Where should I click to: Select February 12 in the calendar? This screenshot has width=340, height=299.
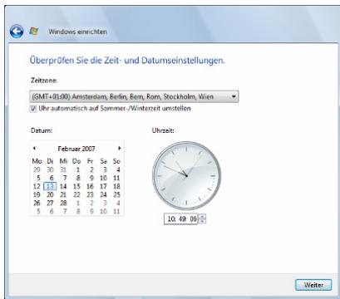click(37, 186)
